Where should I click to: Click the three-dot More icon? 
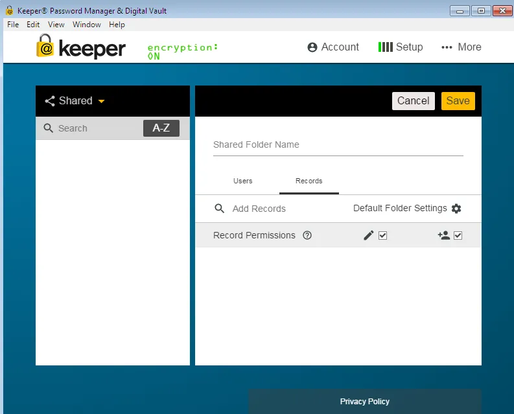(x=447, y=47)
